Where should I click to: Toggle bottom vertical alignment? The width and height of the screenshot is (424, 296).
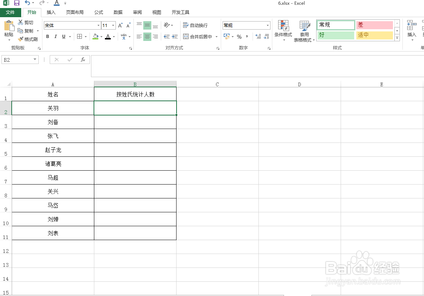click(x=155, y=26)
